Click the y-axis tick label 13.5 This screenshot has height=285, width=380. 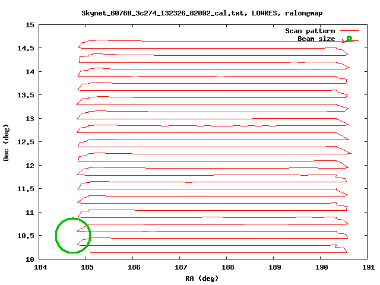26,95
